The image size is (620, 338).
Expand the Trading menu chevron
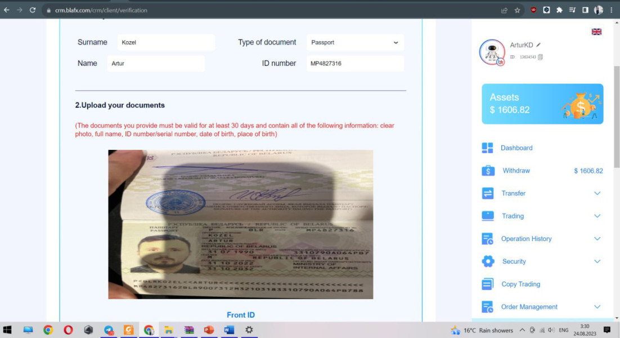[x=597, y=216]
